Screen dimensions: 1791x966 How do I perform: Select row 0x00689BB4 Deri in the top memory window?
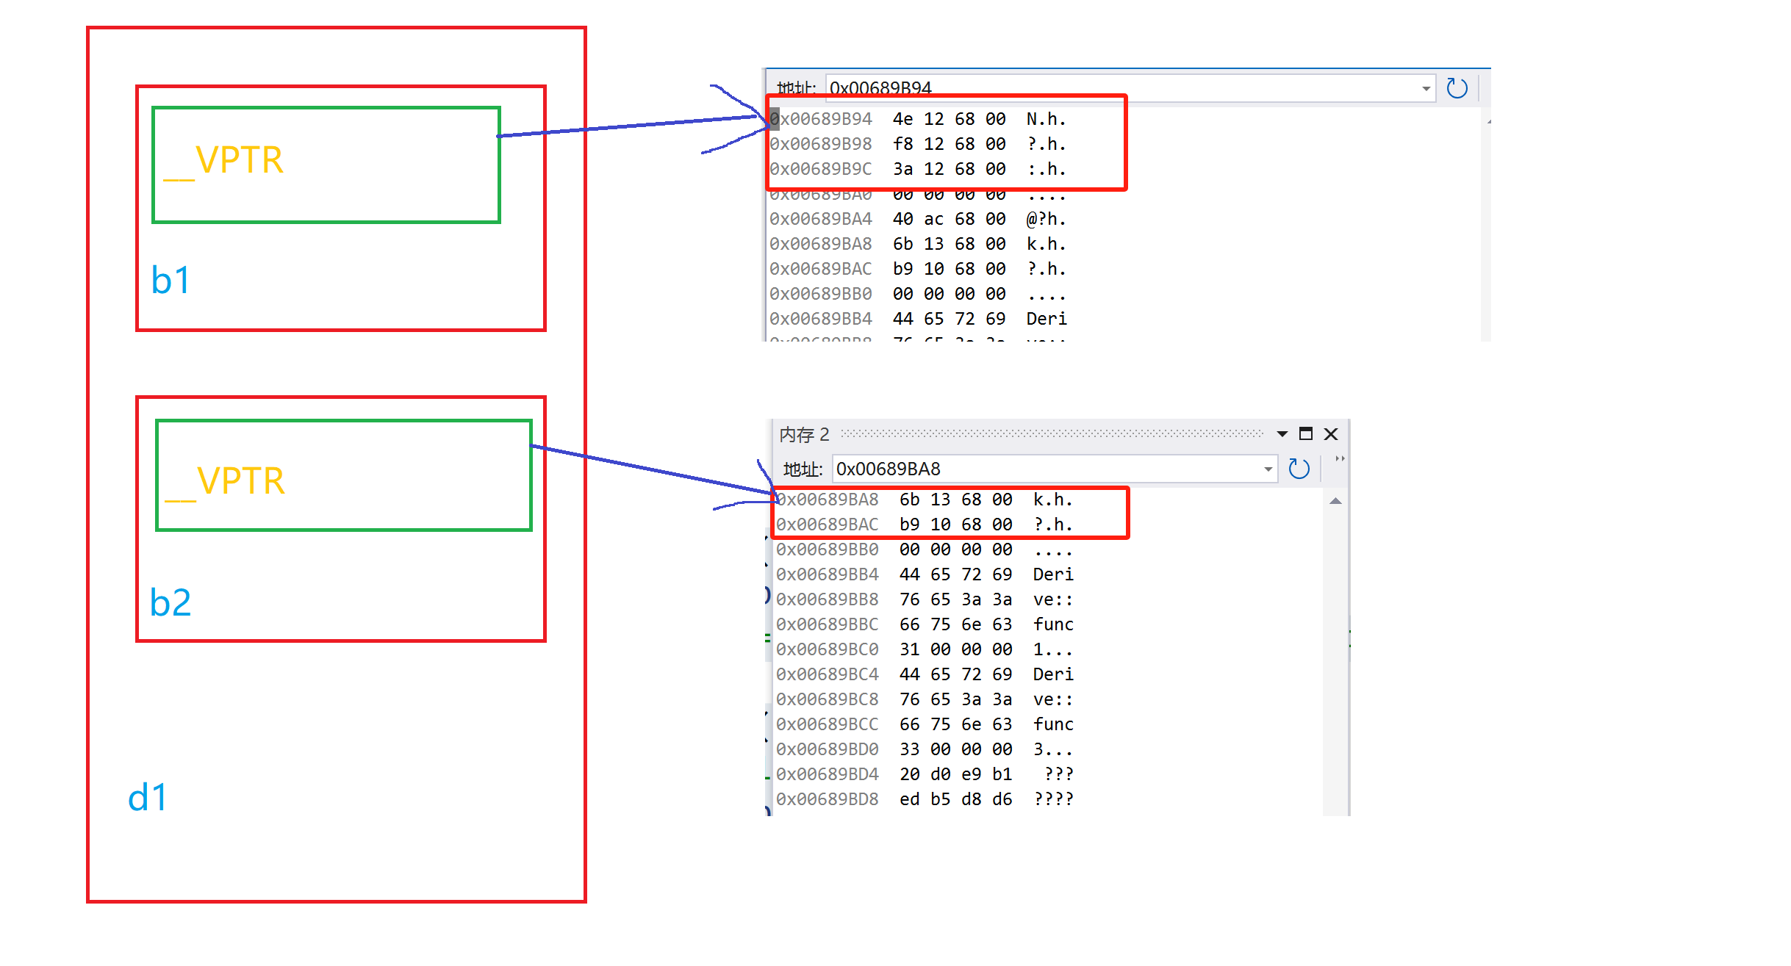[918, 319]
